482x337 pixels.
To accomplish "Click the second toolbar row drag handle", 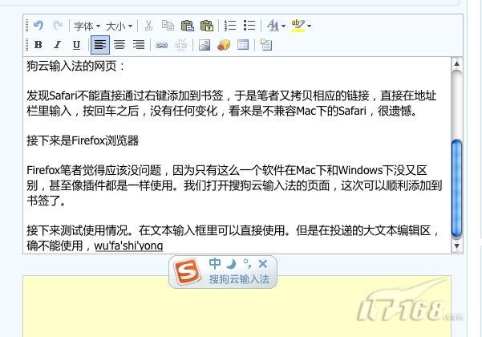I will 27,45.
